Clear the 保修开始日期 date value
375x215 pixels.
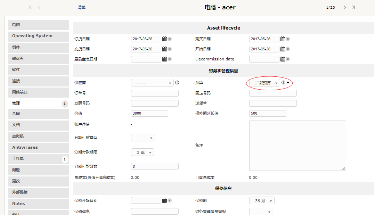[x=170, y=200]
